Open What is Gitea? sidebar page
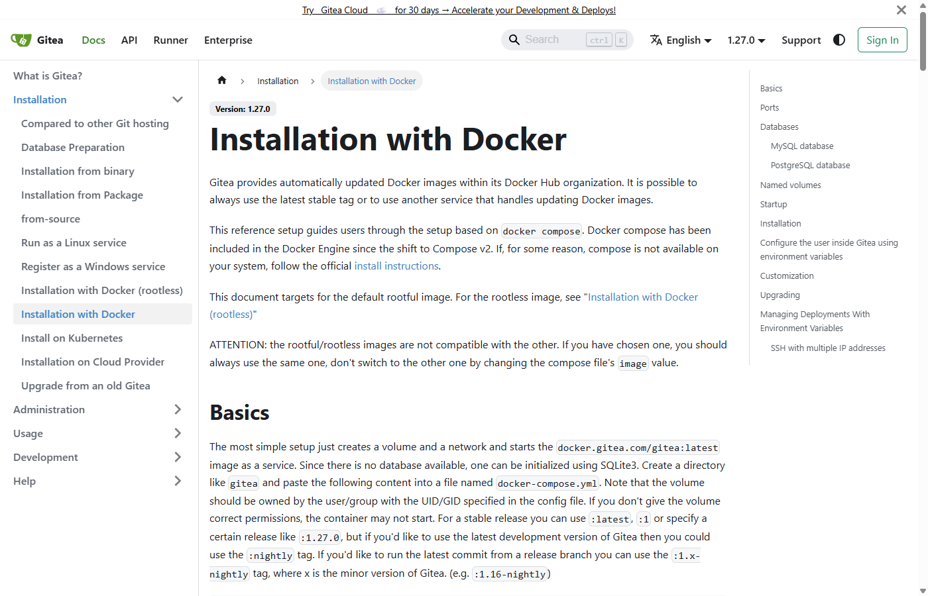The height and width of the screenshot is (596, 928). point(48,75)
